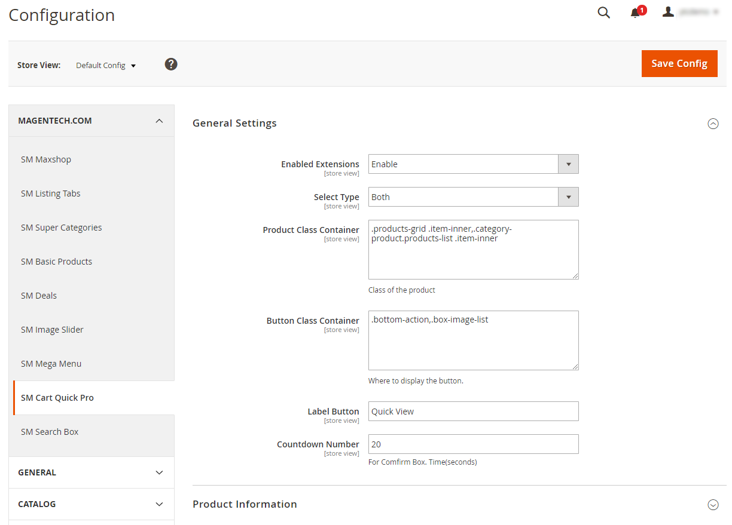
Task: Click in the Product Class Container textarea
Action: [x=473, y=250]
